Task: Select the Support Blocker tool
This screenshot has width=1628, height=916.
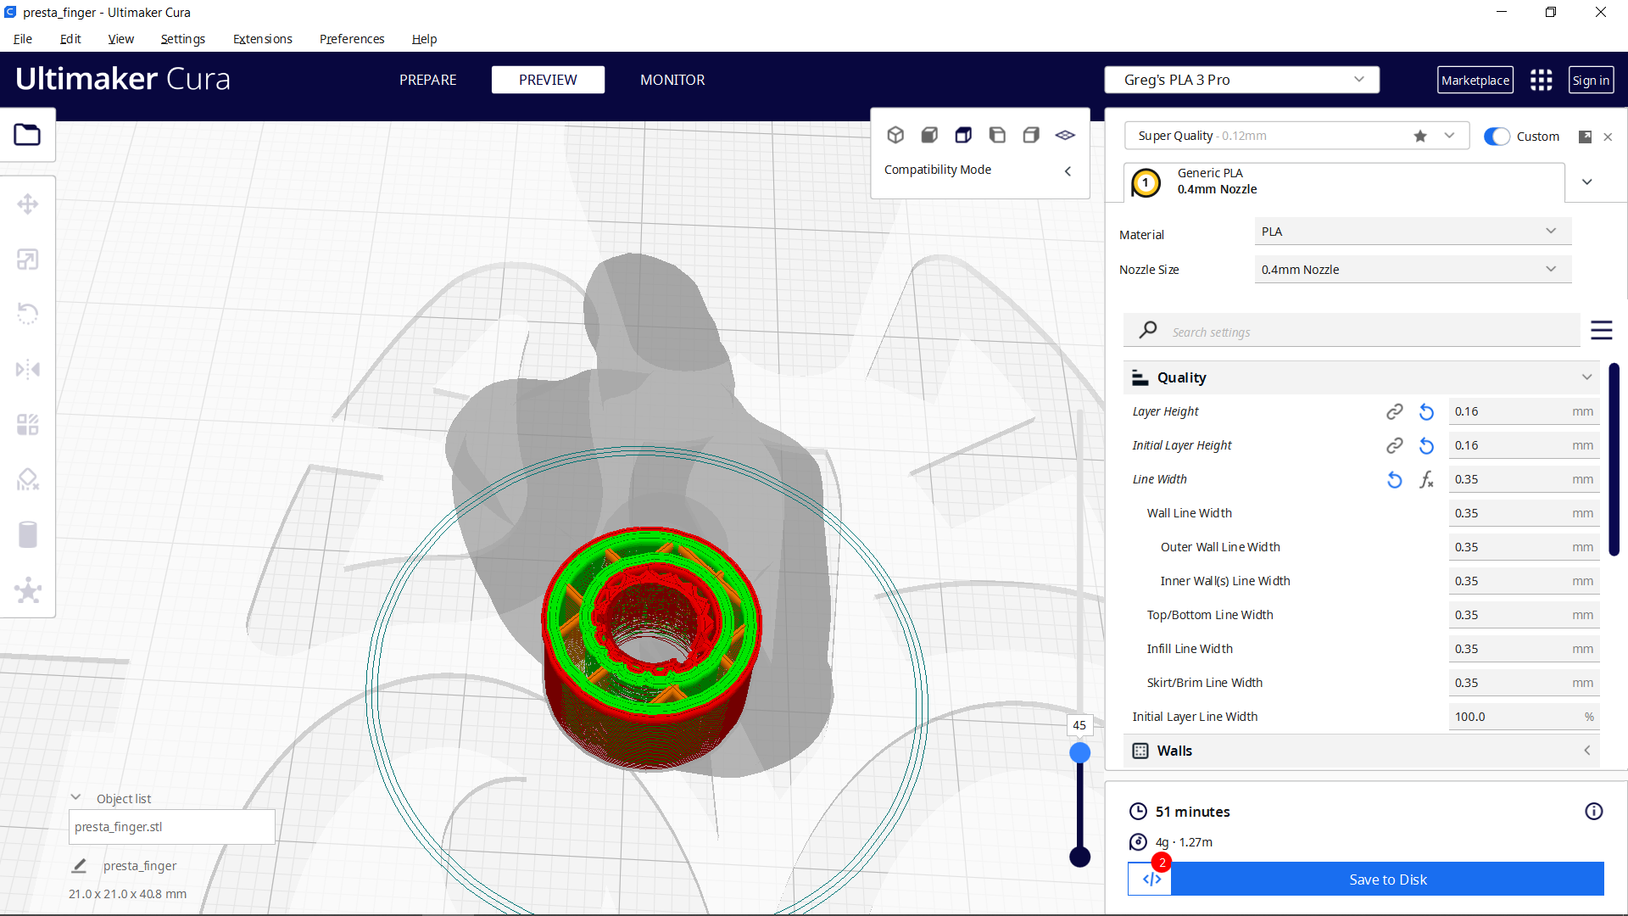Action: pyautogui.click(x=28, y=479)
